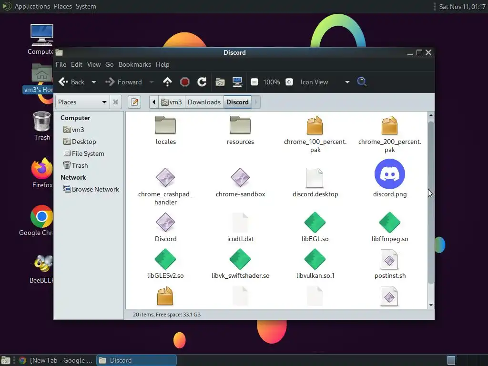This screenshot has width=488, height=366.
Task: Click the Trash desktop icon
Action: coord(42,126)
